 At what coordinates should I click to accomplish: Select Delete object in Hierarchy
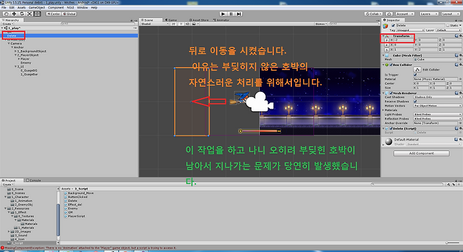pos(69,36)
